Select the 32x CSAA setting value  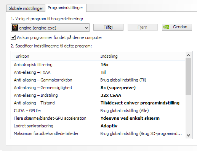pos(111,95)
